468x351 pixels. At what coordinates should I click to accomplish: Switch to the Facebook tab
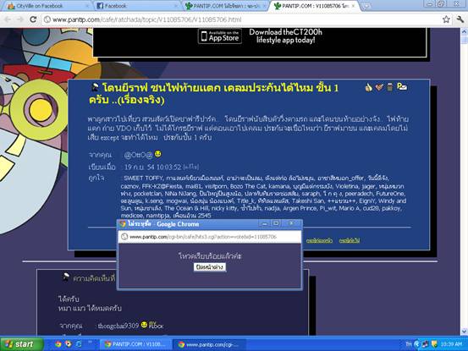[x=136, y=6]
